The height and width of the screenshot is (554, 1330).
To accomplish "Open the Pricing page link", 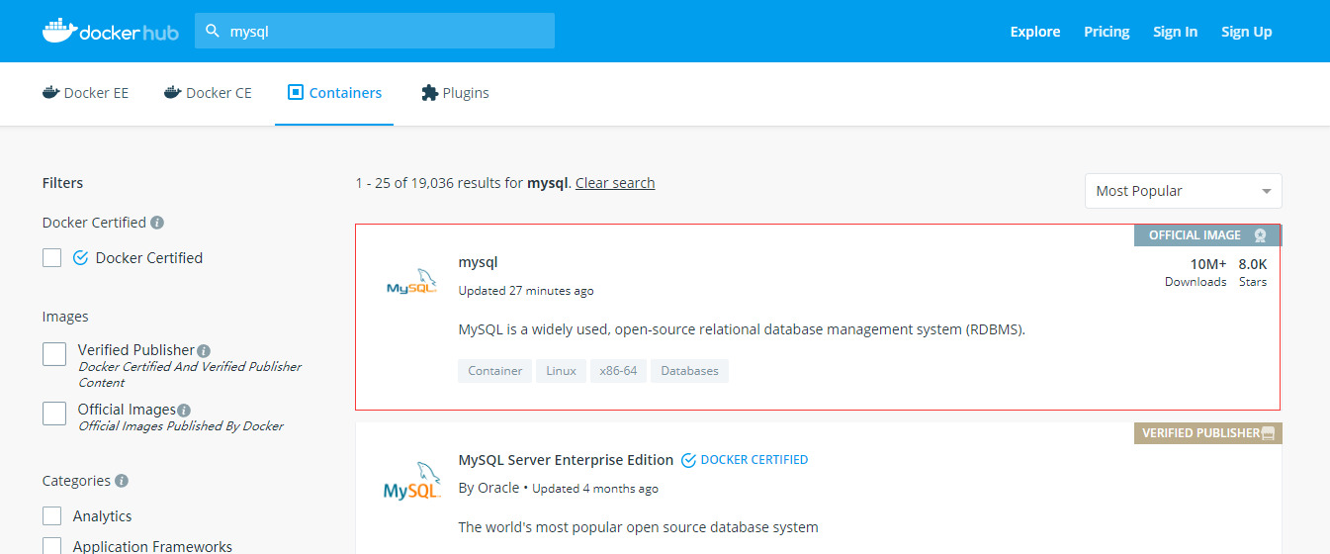I will click(1107, 32).
